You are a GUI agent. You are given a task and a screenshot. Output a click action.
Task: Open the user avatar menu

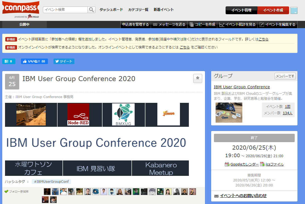pos(294,10)
